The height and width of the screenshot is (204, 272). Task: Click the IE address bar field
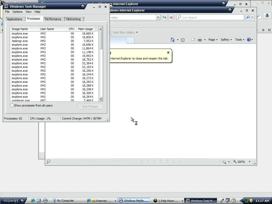[x=133, y=17]
